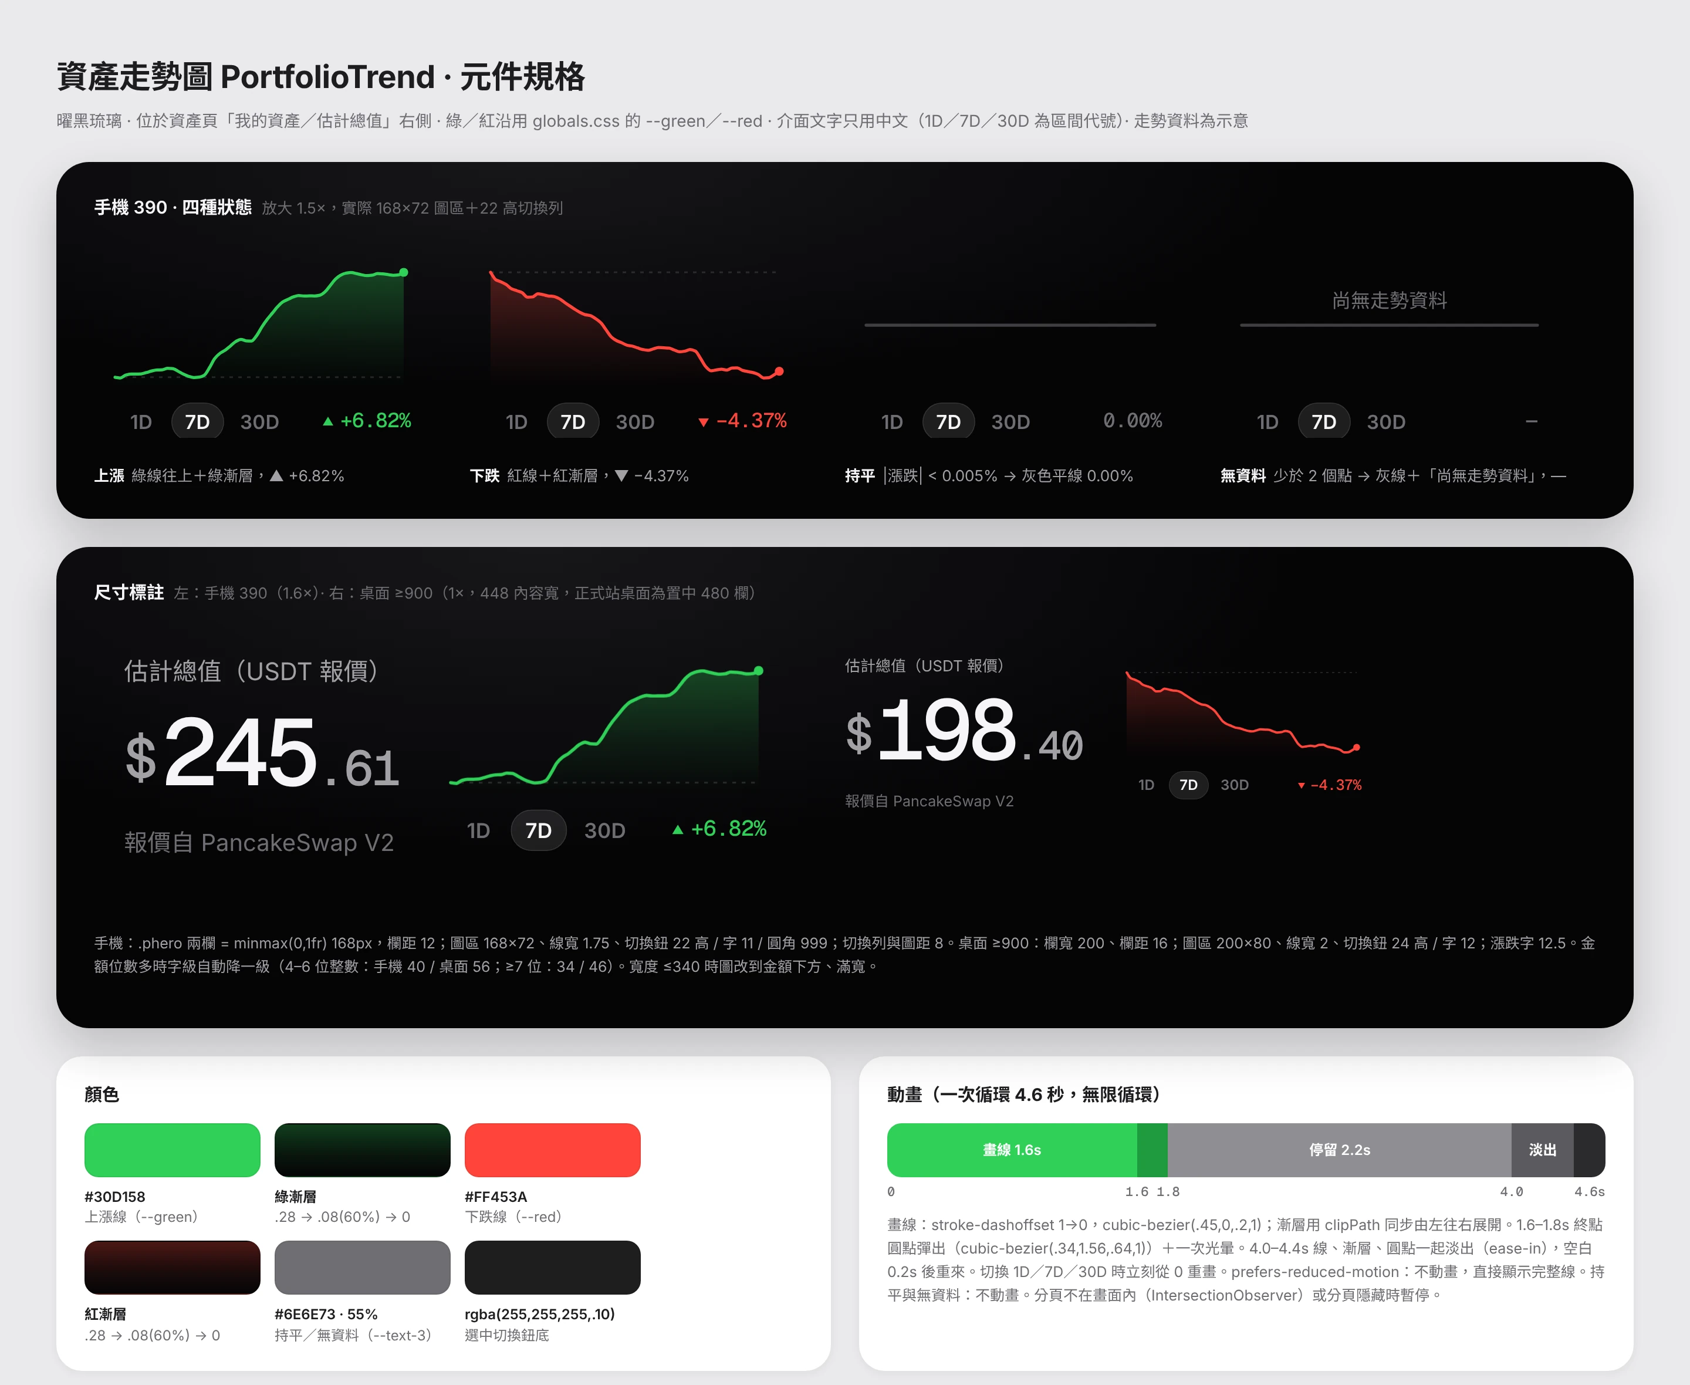1690x1385 pixels.
Task: Click the 紅漸層 red gradient swatch
Action: pyautogui.click(x=173, y=1268)
